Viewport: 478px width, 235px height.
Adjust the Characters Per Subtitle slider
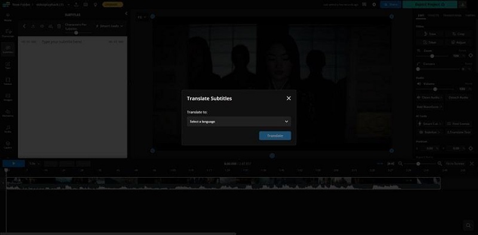76,33
